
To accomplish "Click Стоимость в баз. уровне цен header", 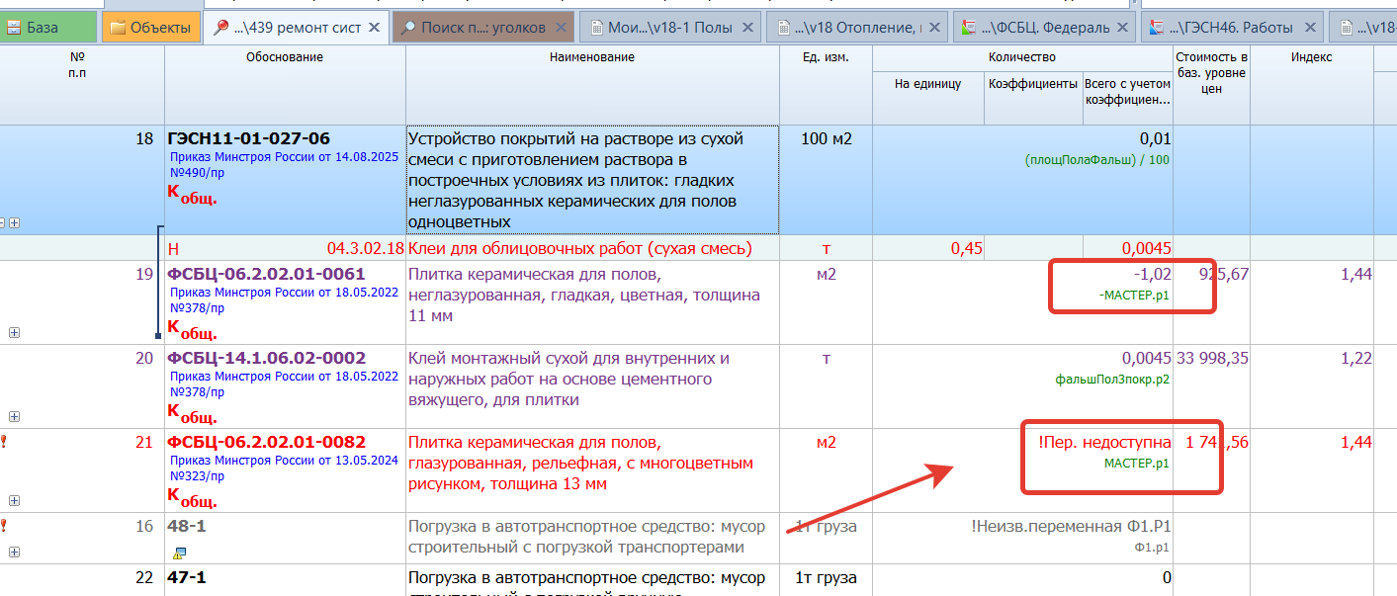I will 1211,84.
